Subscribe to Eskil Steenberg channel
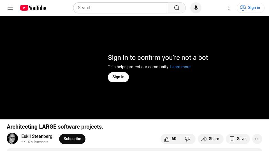Image resolution: width=269 pixels, height=151 pixels. (x=72, y=139)
